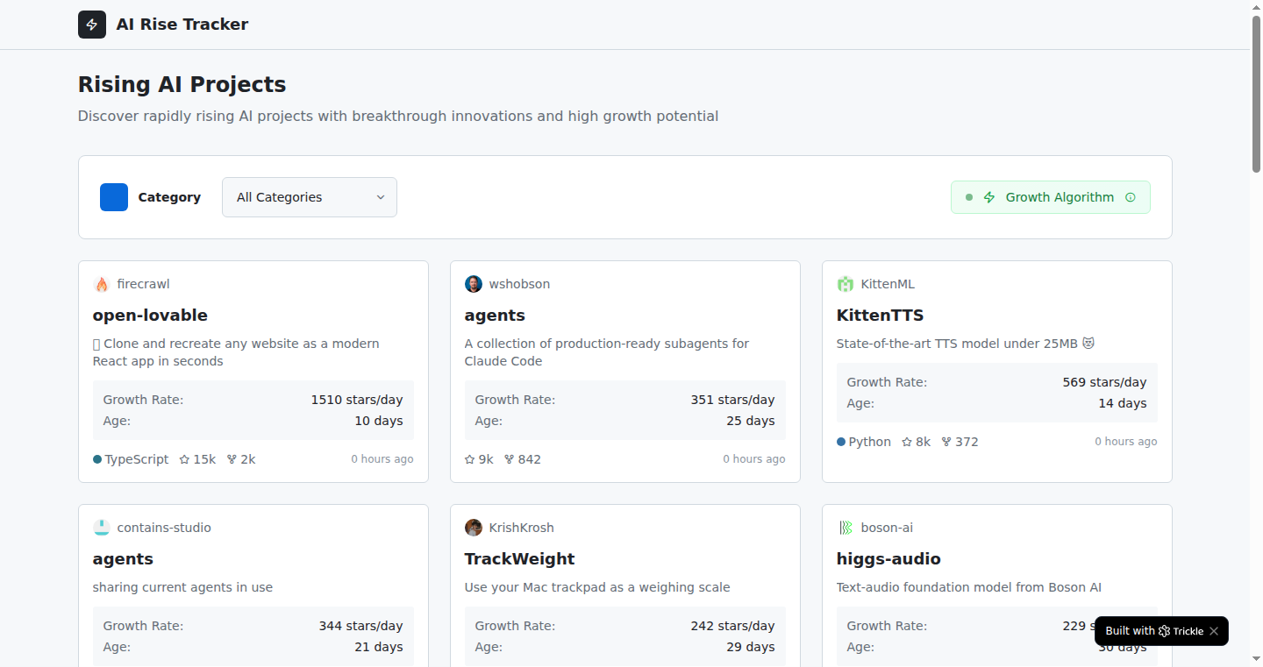Close the Built with Trickle badge
This screenshot has width=1263, height=667.
coord(1214,631)
